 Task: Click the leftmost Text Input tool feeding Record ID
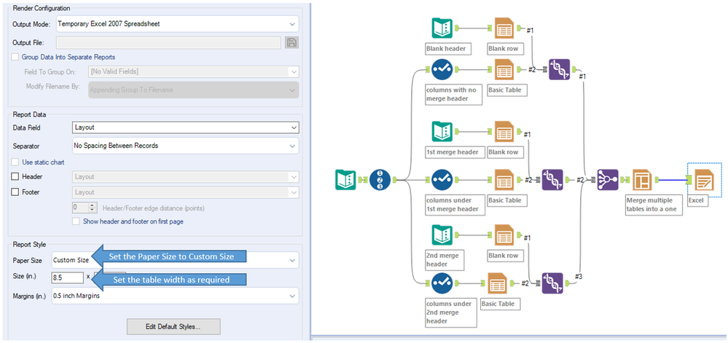[345, 180]
